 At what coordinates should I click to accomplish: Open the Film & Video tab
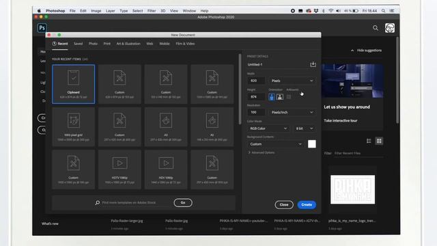point(185,44)
